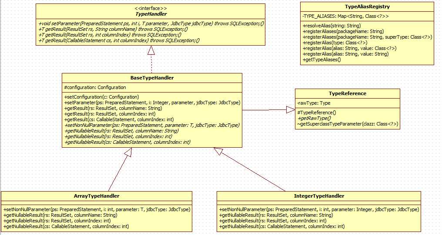Screen dimensions: 442x235
Task: Select inheritance arrow from ArrayTypeHandler to BaseTypeHandler
Action: tap(120, 169)
